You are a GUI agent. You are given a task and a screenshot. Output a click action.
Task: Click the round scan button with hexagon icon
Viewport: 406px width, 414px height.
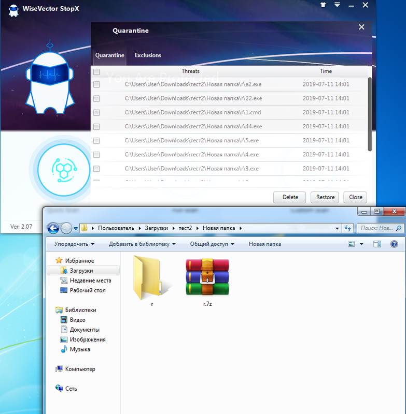point(64,170)
